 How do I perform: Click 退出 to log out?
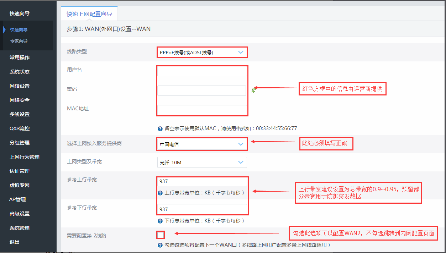[15, 242]
